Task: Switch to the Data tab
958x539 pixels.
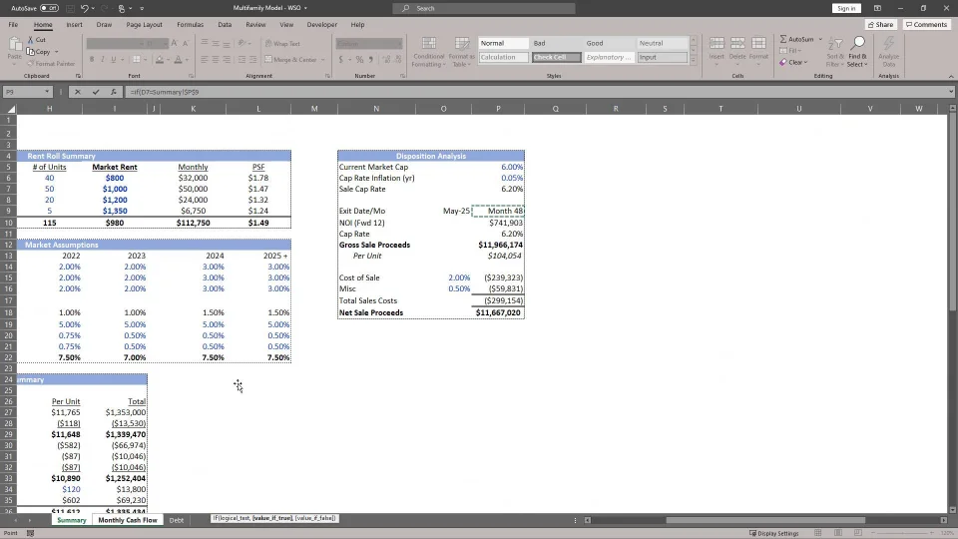Action: click(x=225, y=25)
